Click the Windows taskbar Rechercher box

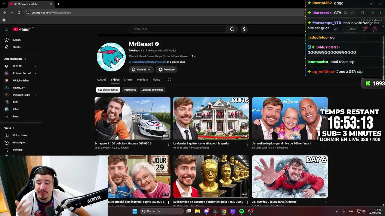click(x=162, y=211)
